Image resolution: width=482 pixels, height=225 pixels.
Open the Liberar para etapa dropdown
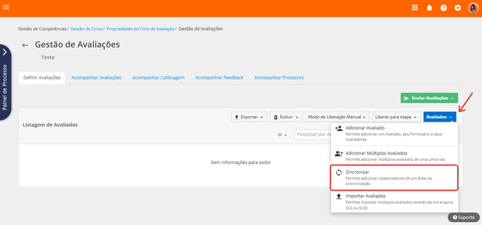click(x=397, y=117)
